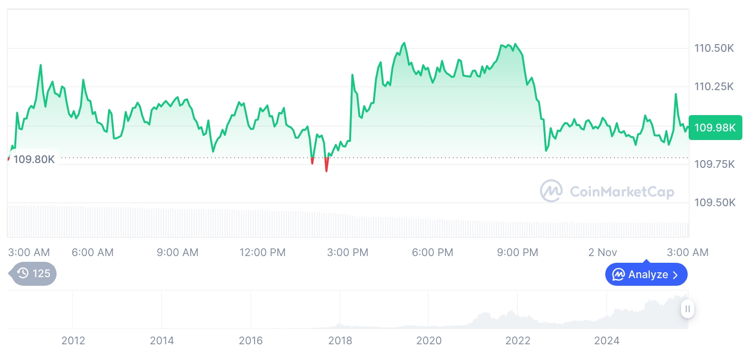Image resolution: width=751 pixels, height=351 pixels.
Task: Click the lowest red dip on price line
Action: click(327, 170)
